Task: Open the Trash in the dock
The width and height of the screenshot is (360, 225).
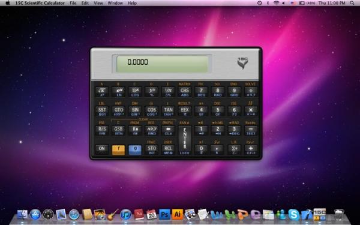Action: coord(339,214)
